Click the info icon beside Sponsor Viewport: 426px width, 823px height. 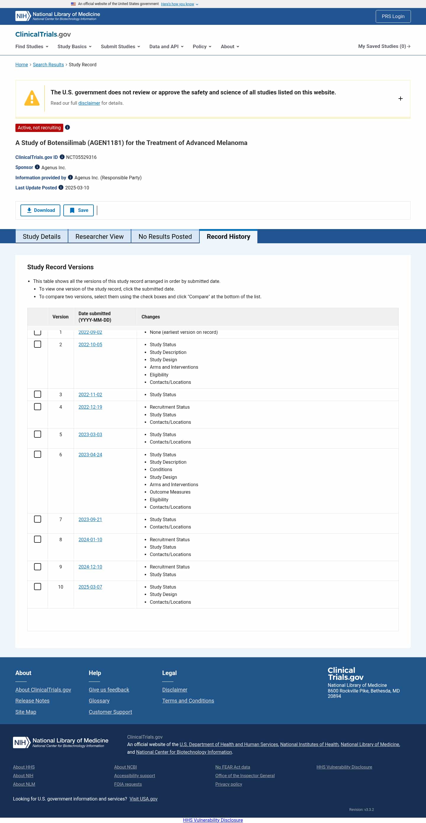pyautogui.click(x=37, y=167)
